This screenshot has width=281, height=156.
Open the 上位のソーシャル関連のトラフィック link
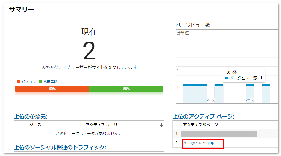[x=60, y=148]
